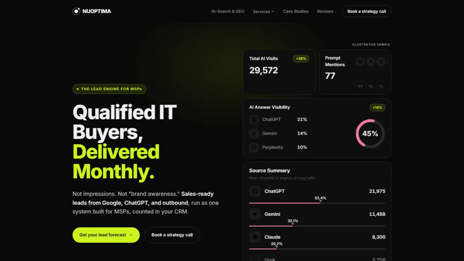Click the Illustrative Sample label
Image resolution: width=464 pixels, height=261 pixels.
[371, 44]
